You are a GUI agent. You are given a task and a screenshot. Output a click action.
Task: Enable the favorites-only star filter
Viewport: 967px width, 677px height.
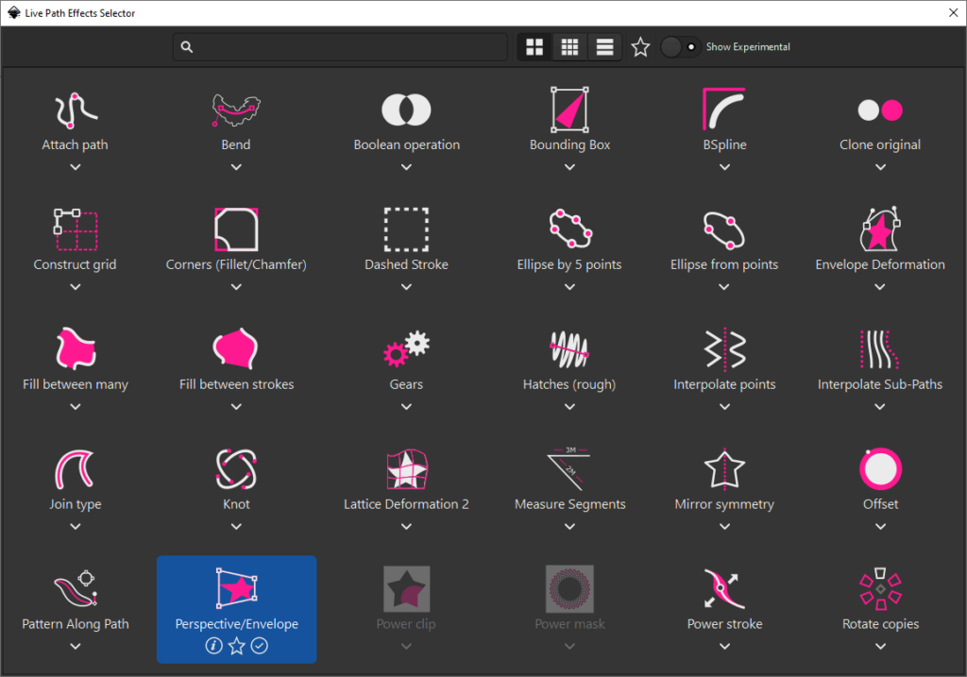tap(639, 45)
